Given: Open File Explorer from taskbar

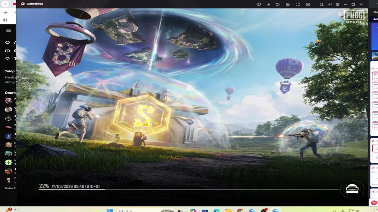Looking at the screenshot, I should click(x=228, y=211).
